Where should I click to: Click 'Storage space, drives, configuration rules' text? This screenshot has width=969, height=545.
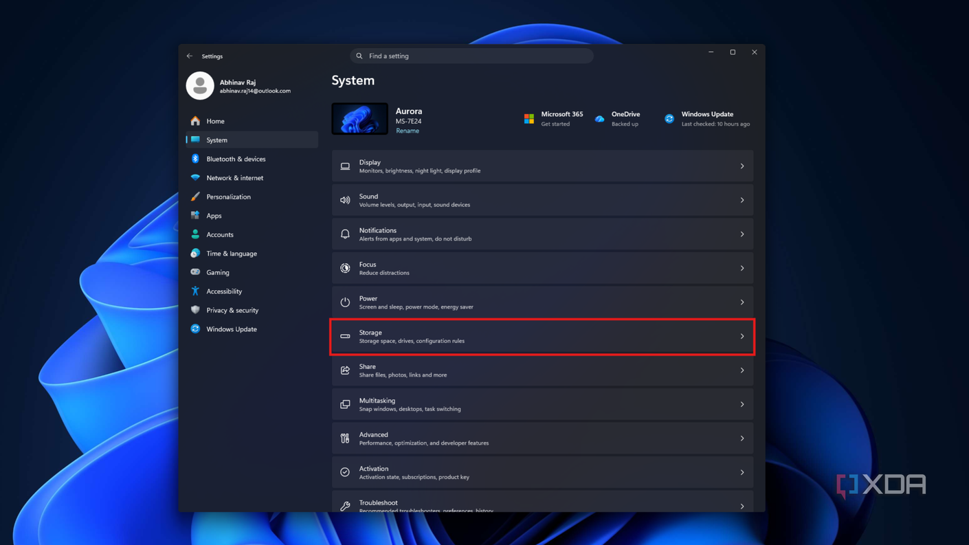click(412, 341)
